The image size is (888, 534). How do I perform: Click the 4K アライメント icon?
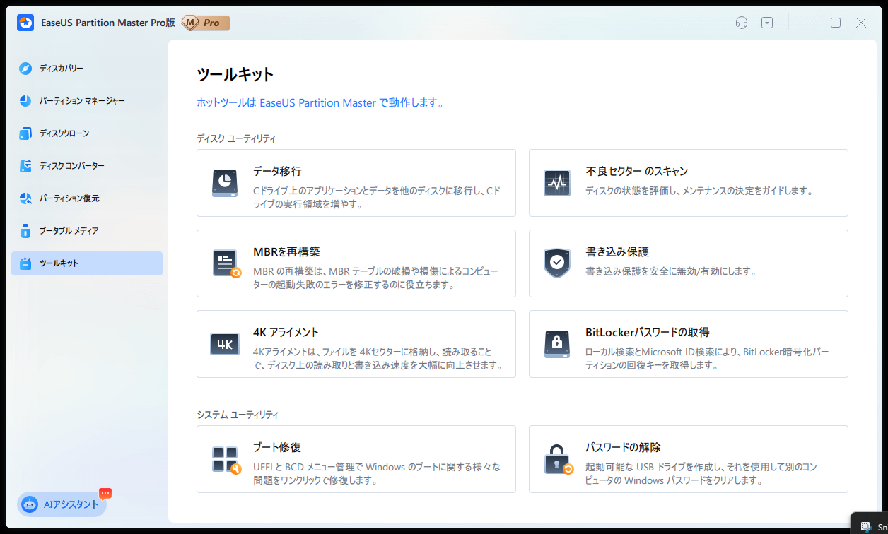(225, 344)
